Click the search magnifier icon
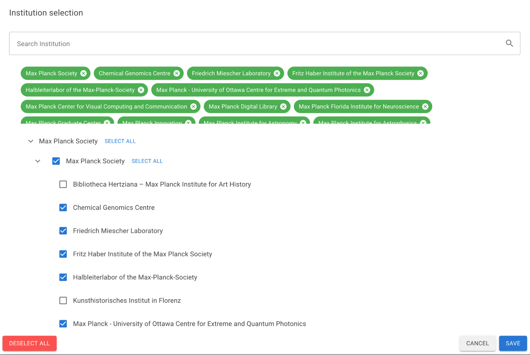Image resolution: width=530 pixels, height=355 pixels. (x=509, y=43)
